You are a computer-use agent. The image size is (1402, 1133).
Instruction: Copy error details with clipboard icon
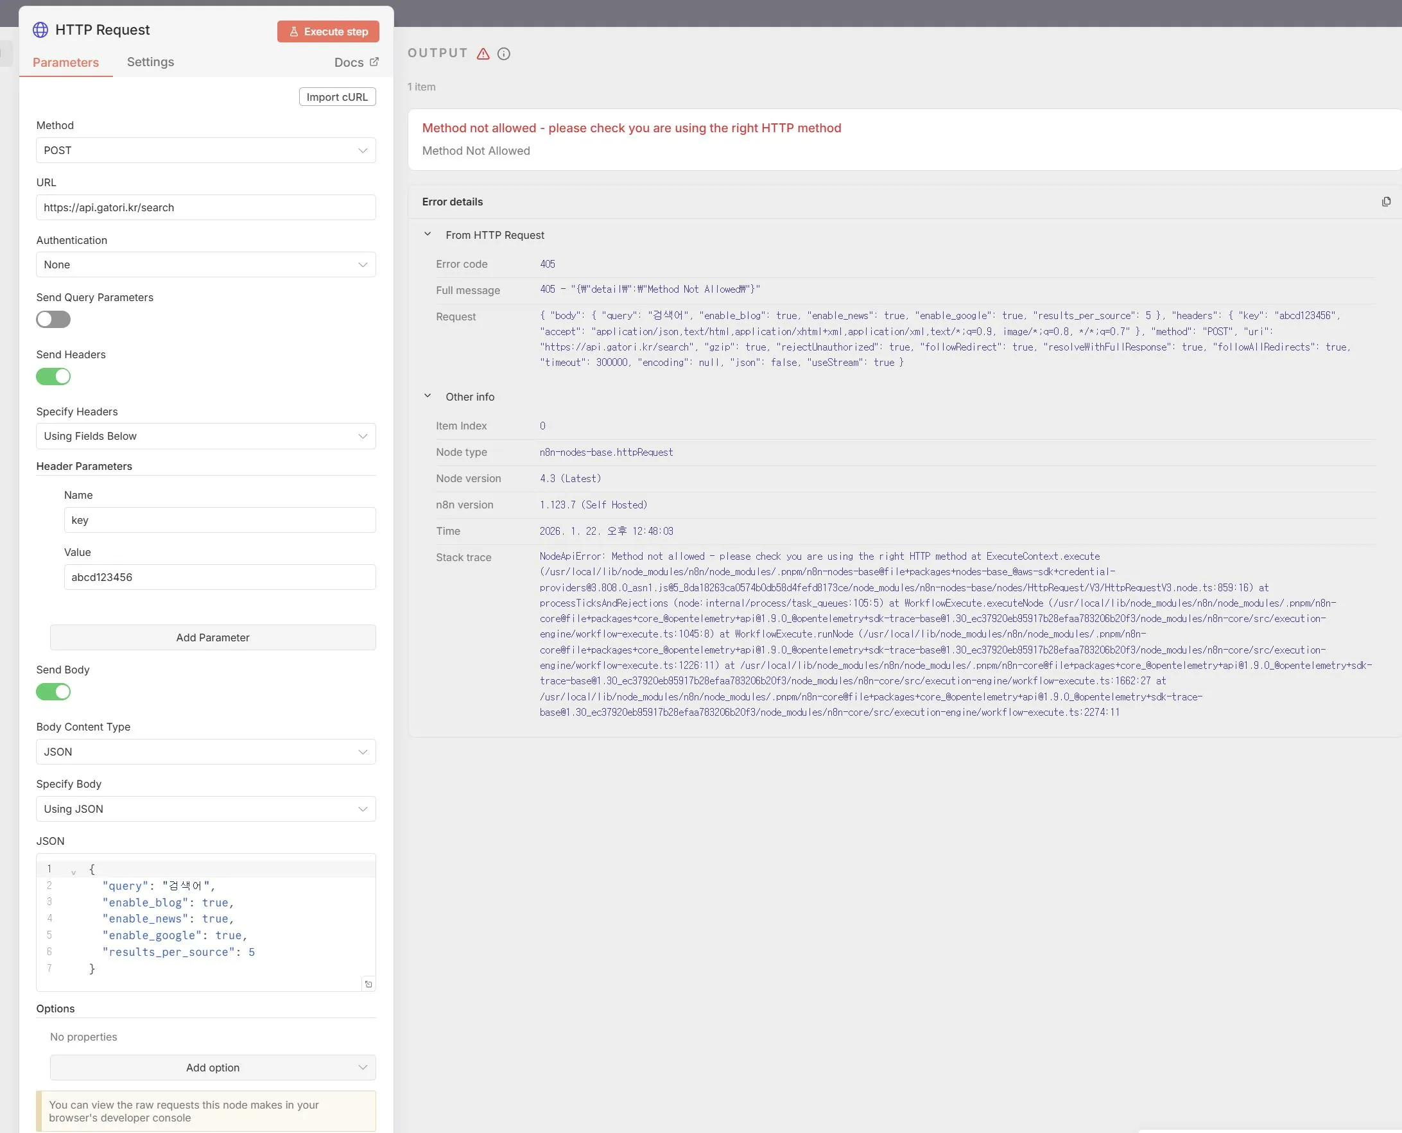point(1386,202)
